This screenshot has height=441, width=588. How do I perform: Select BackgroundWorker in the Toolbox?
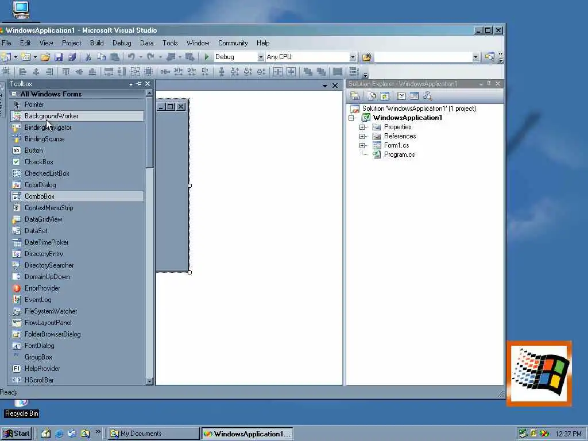pyautogui.click(x=78, y=116)
